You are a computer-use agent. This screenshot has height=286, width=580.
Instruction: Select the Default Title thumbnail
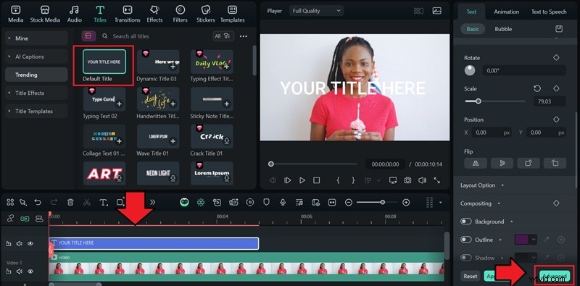click(x=104, y=62)
